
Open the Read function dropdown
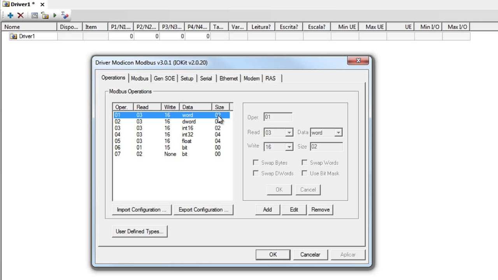289,133
